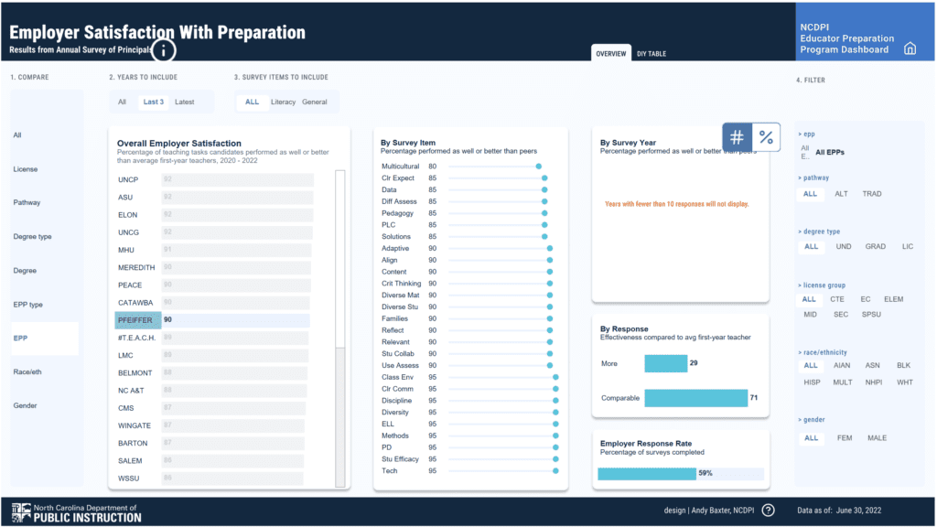Switch display to number (#) mode
The height and width of the screenshot is (527, 937).
737,137
